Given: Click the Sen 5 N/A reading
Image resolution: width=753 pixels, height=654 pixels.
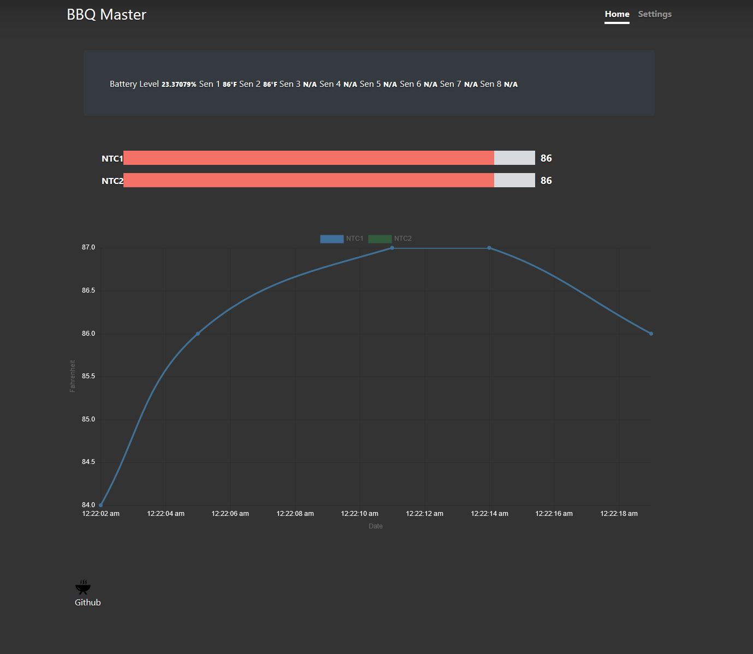Looking at the screenshot, I should click(378, 84).
